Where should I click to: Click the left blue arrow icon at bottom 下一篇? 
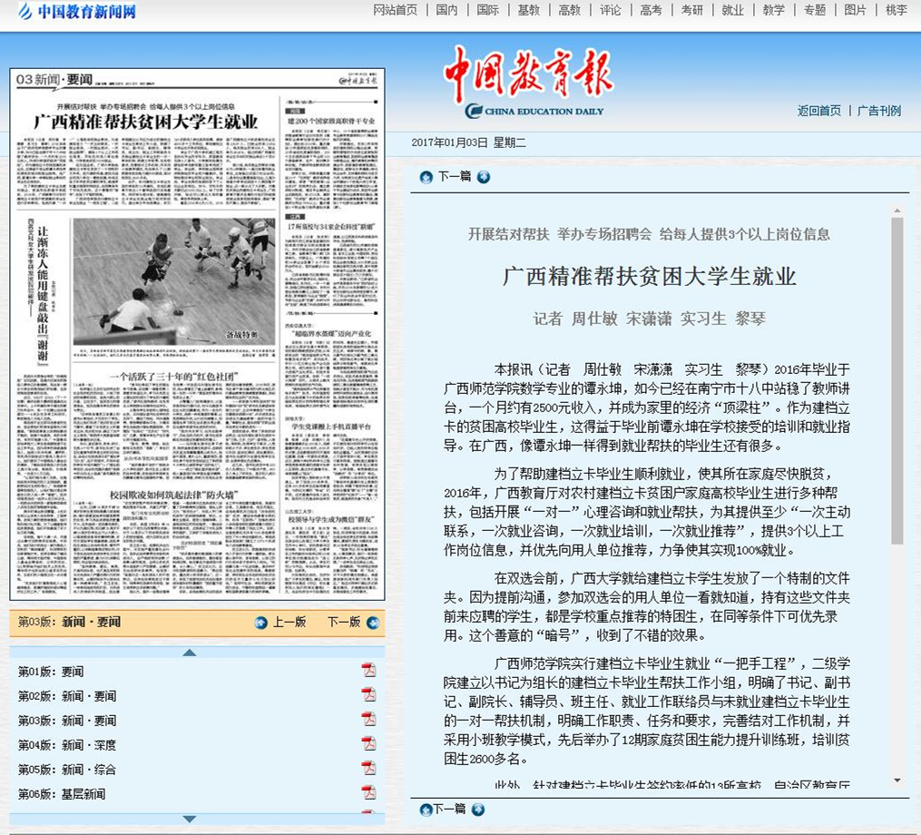tap(426, 810)
